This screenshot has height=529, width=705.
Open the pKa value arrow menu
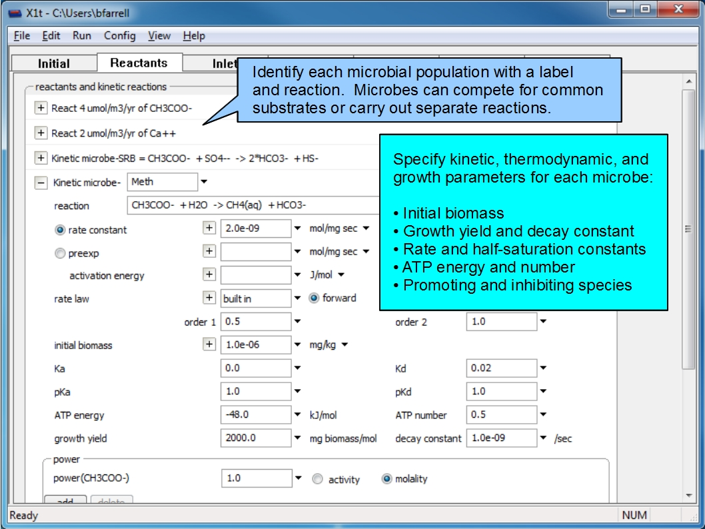298,391
